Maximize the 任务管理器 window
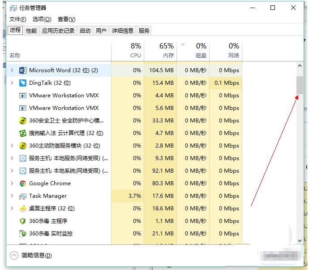 tap(273, 8)
